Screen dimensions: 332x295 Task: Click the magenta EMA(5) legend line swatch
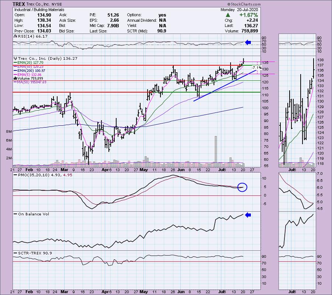point(15,75)
